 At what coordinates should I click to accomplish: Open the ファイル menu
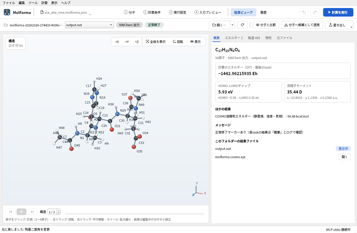[x=9, y=3]
